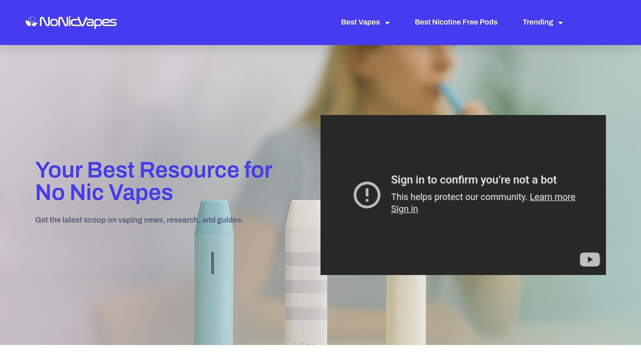
Task: Click the white striped vape device image
Action: point(305,272)
